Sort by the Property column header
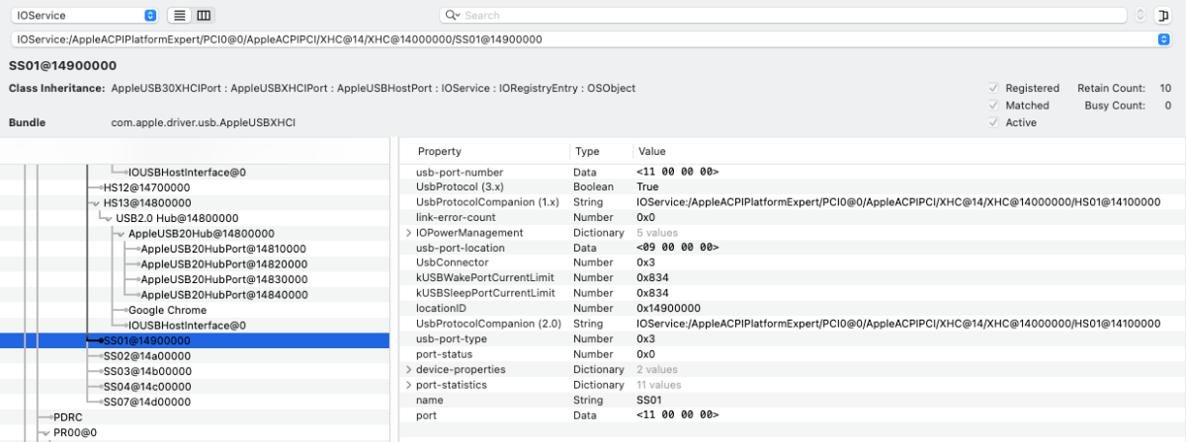The image size is (1186, 442). click(x=439, y=152)
